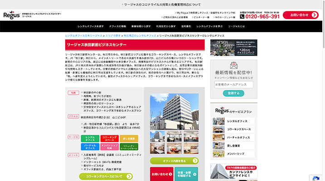Open 利用目的から探す menu

coord(166,27)
